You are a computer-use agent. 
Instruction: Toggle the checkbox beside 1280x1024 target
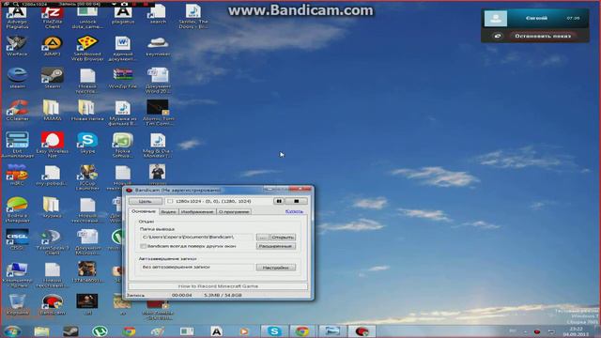coord(170,201)
